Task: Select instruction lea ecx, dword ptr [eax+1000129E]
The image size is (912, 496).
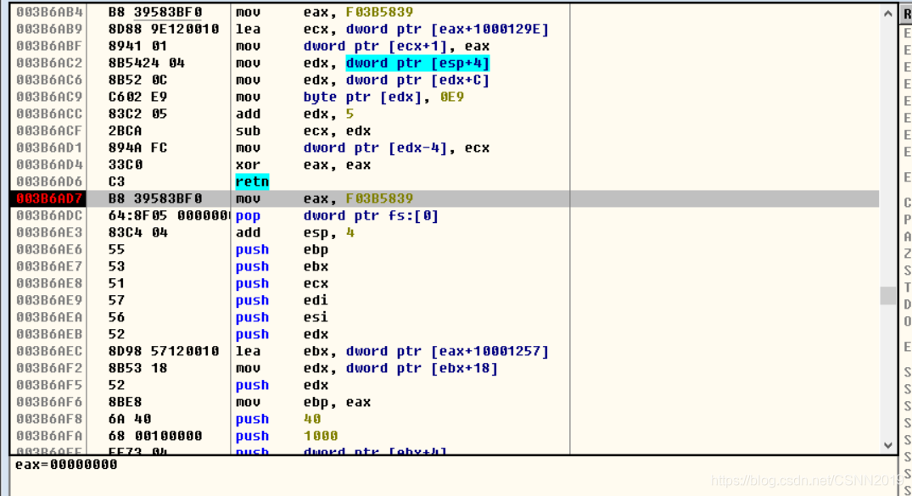Action: tap(392, 29)
